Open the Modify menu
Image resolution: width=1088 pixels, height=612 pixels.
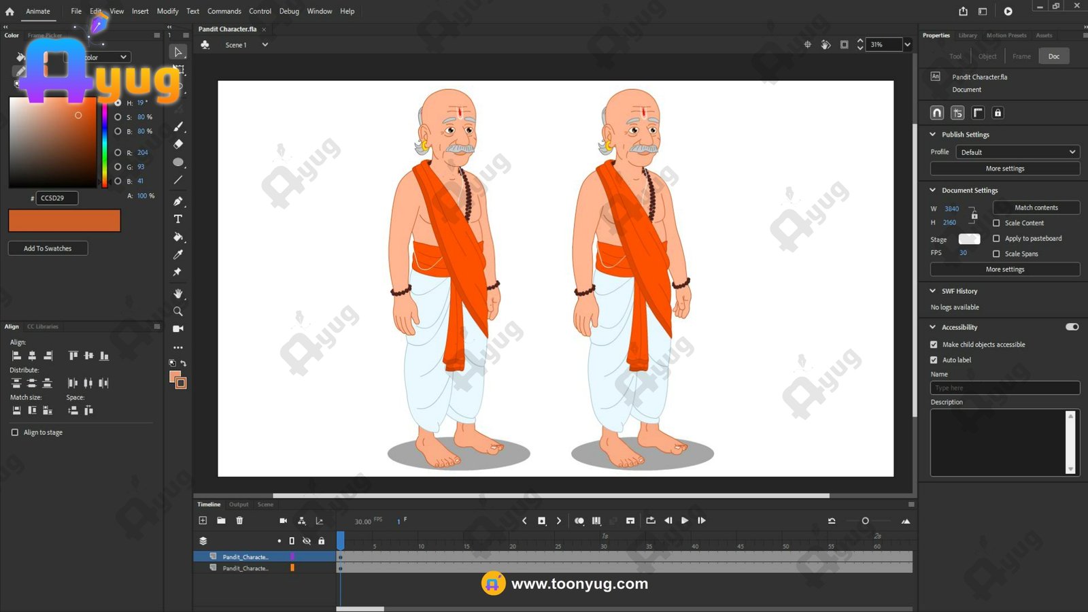coord(167,11)
